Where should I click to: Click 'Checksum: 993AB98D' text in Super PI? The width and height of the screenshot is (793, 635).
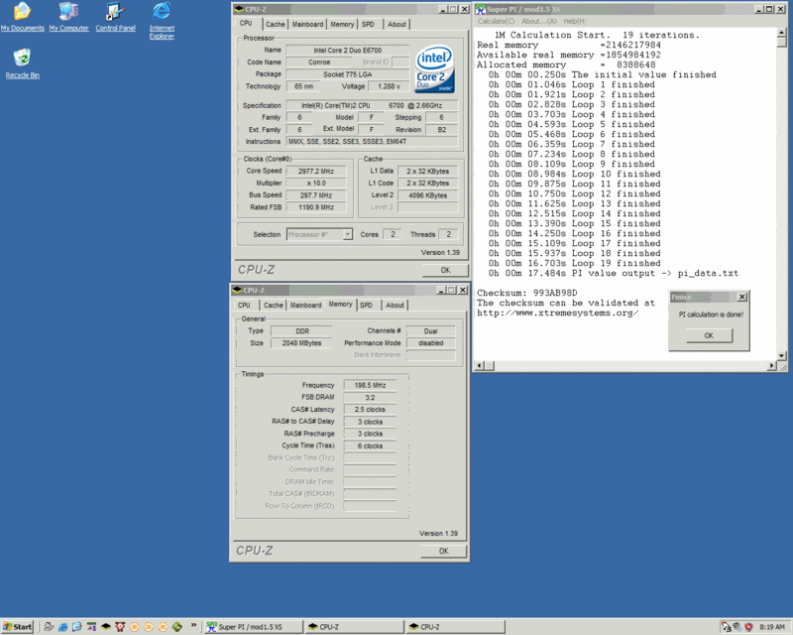point(527,294)
